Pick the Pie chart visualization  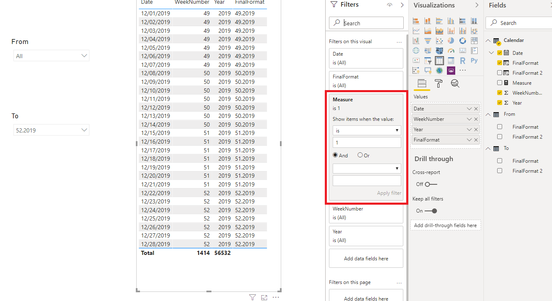(x=451, y=41)
